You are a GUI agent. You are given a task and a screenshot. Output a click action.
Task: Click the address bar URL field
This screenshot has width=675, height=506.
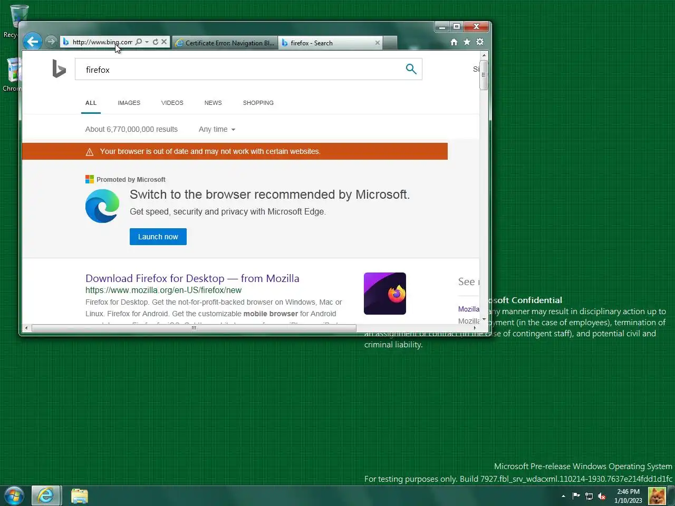[x=102, y=42]
